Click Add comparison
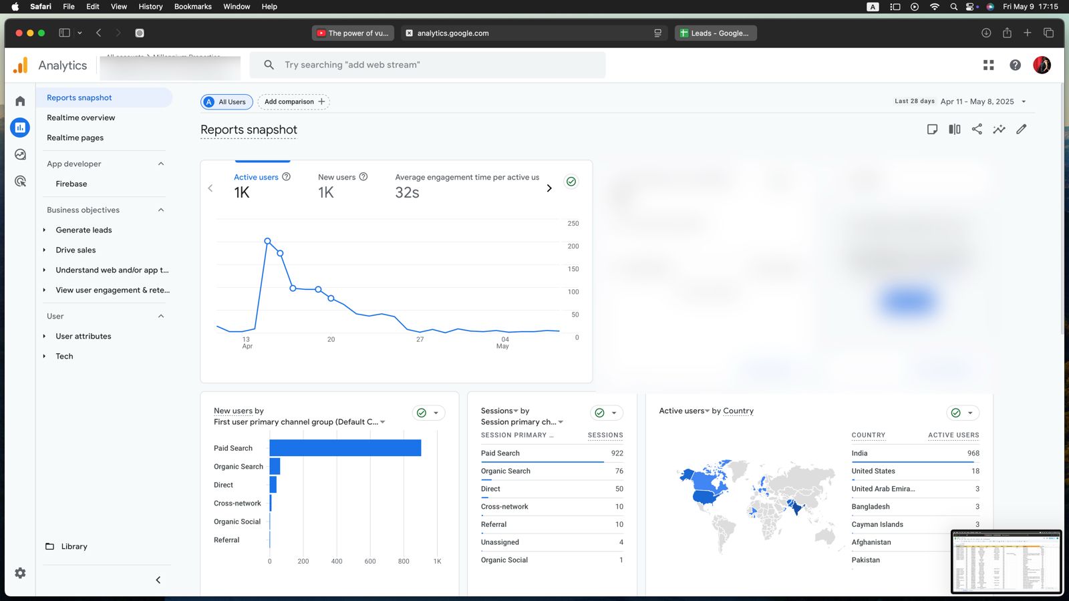Screen dimensions: 1069x601 (294, 102)
